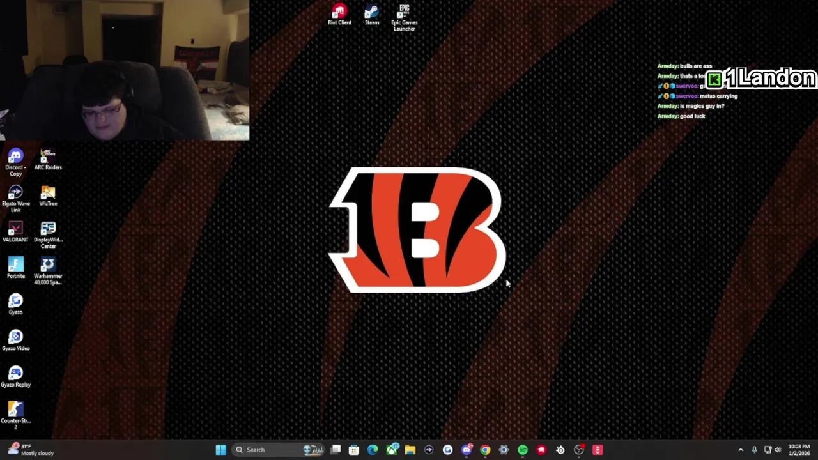Open Task View from the taskbar
Image resolution: width=818 pixels, height=460 pixels.
336,450
